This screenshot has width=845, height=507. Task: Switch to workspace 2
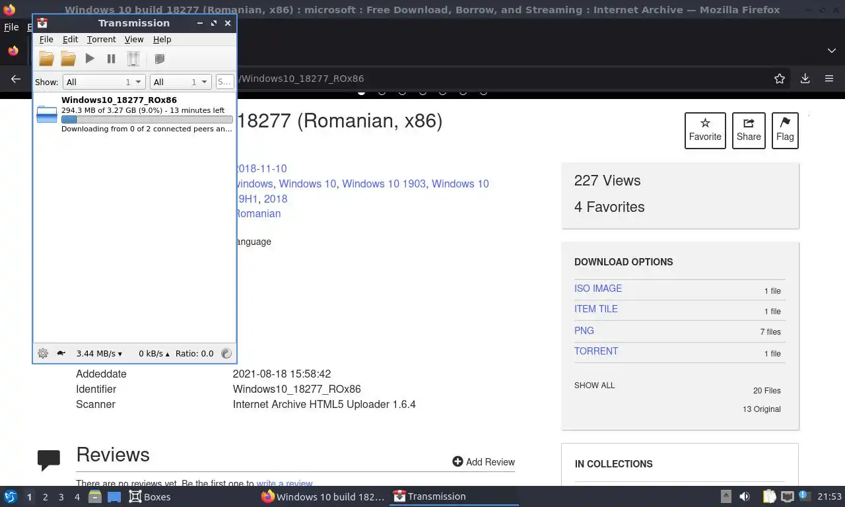point(45,497)
